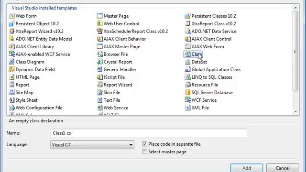Screen dimensions: 306x172
Task: Click the Name field containing Class1.cs
Action: click(x=149, y=133)
